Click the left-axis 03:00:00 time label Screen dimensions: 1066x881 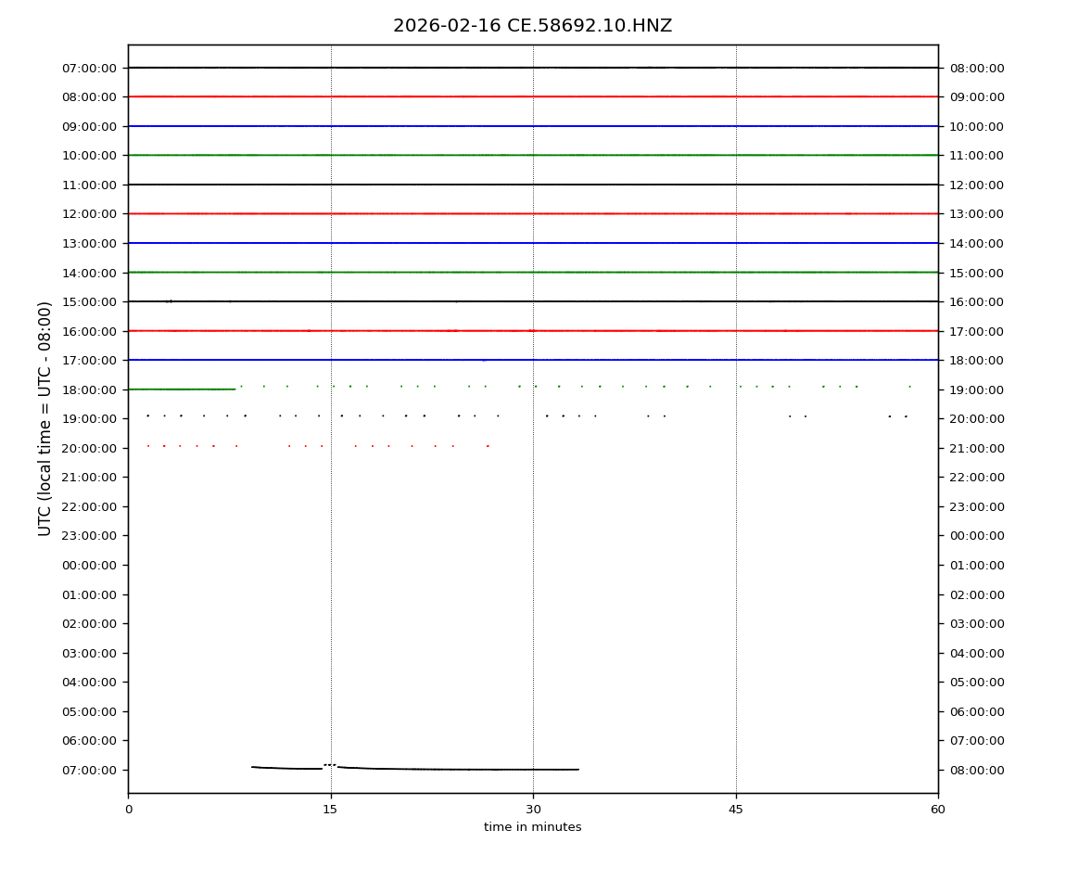(89, 653)
